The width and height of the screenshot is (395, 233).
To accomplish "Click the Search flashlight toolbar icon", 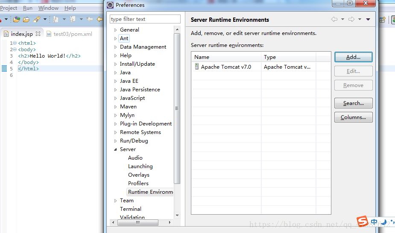I will coord(37,19).
